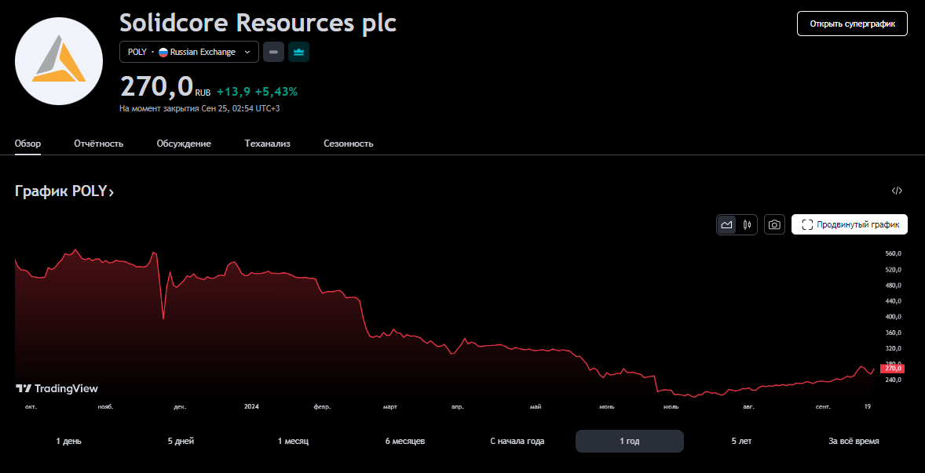
Task: Select the 1 день time range
Action: pos(69,441)
